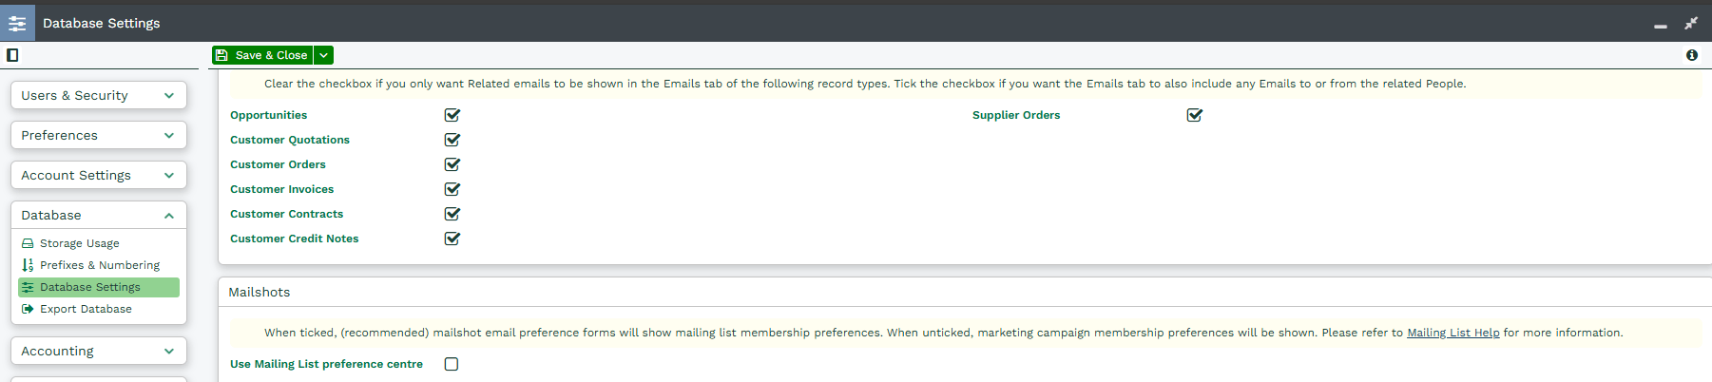The image size is (1712, 382).
Task: Untick the Opportunities checkbox
Action: coord(452,115)
